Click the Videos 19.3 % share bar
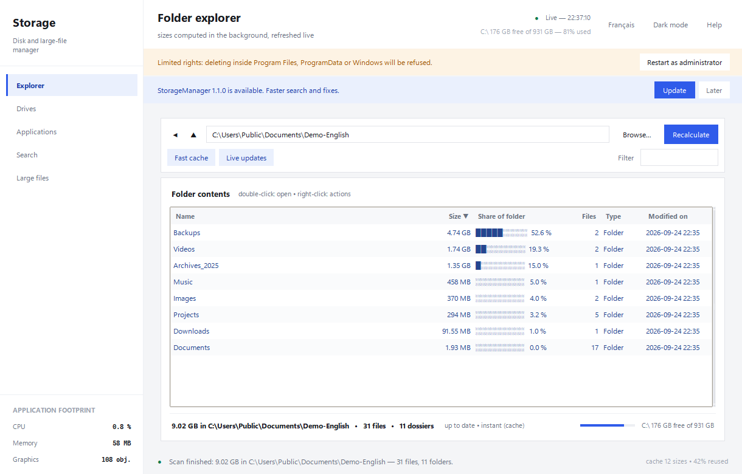 [x=501, y=249]
